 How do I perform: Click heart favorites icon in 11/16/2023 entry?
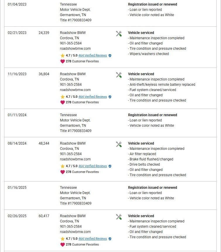pos(62,102)
